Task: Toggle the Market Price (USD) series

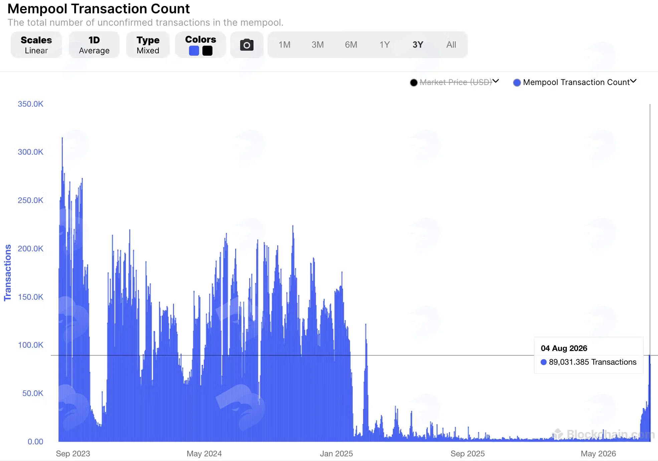Action: coord(456,82)
